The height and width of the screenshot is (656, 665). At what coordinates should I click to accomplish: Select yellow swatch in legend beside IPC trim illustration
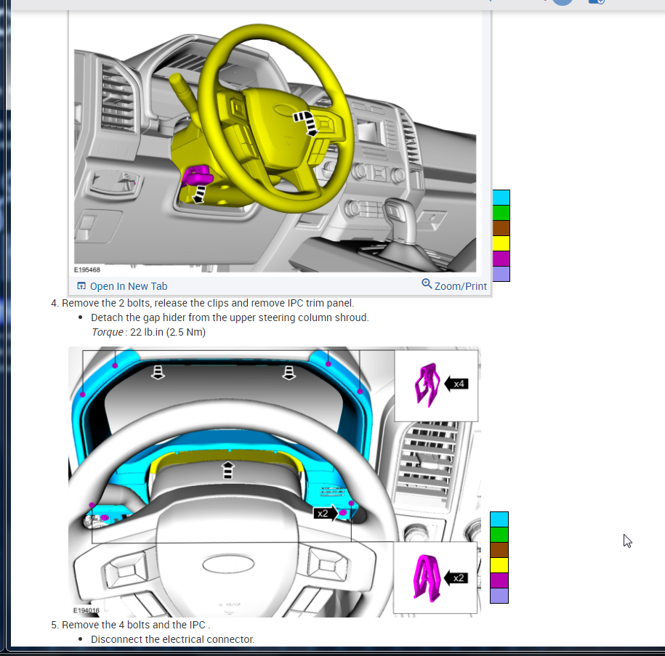(499, 565)
